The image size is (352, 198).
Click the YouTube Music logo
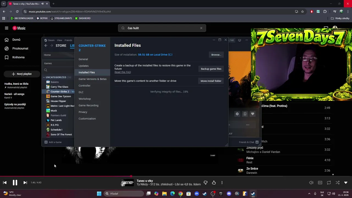[19, 28]
